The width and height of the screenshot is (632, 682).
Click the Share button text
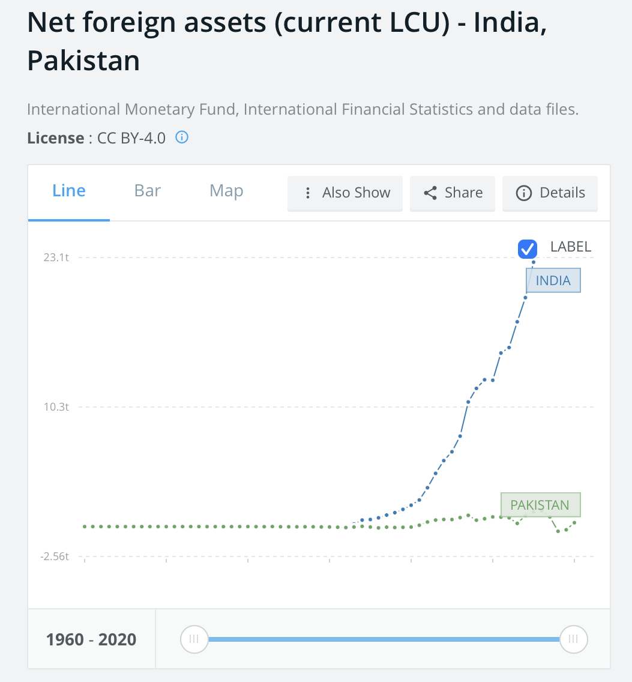464,193
